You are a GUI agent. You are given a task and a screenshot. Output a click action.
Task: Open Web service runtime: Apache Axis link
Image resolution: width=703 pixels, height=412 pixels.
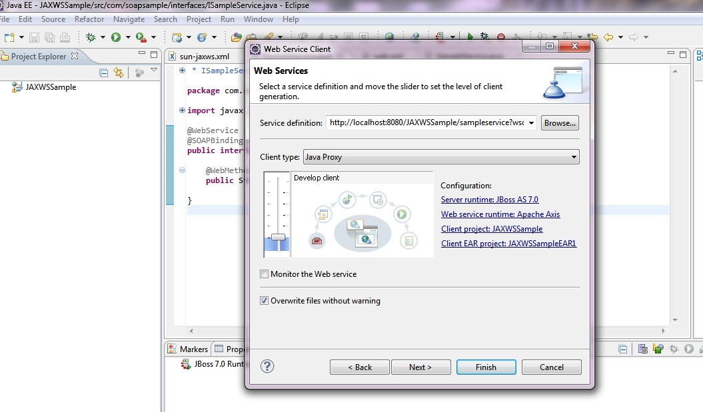click(x=500, y=214)
